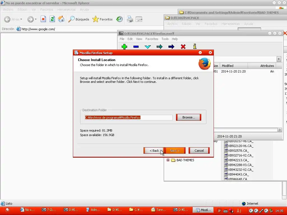Click the Test checkmark icon in 7-Zip
The image size is (287, 215).
click(x=148, y=47)
